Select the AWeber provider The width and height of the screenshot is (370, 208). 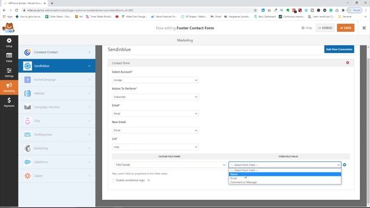click(57, 94)
